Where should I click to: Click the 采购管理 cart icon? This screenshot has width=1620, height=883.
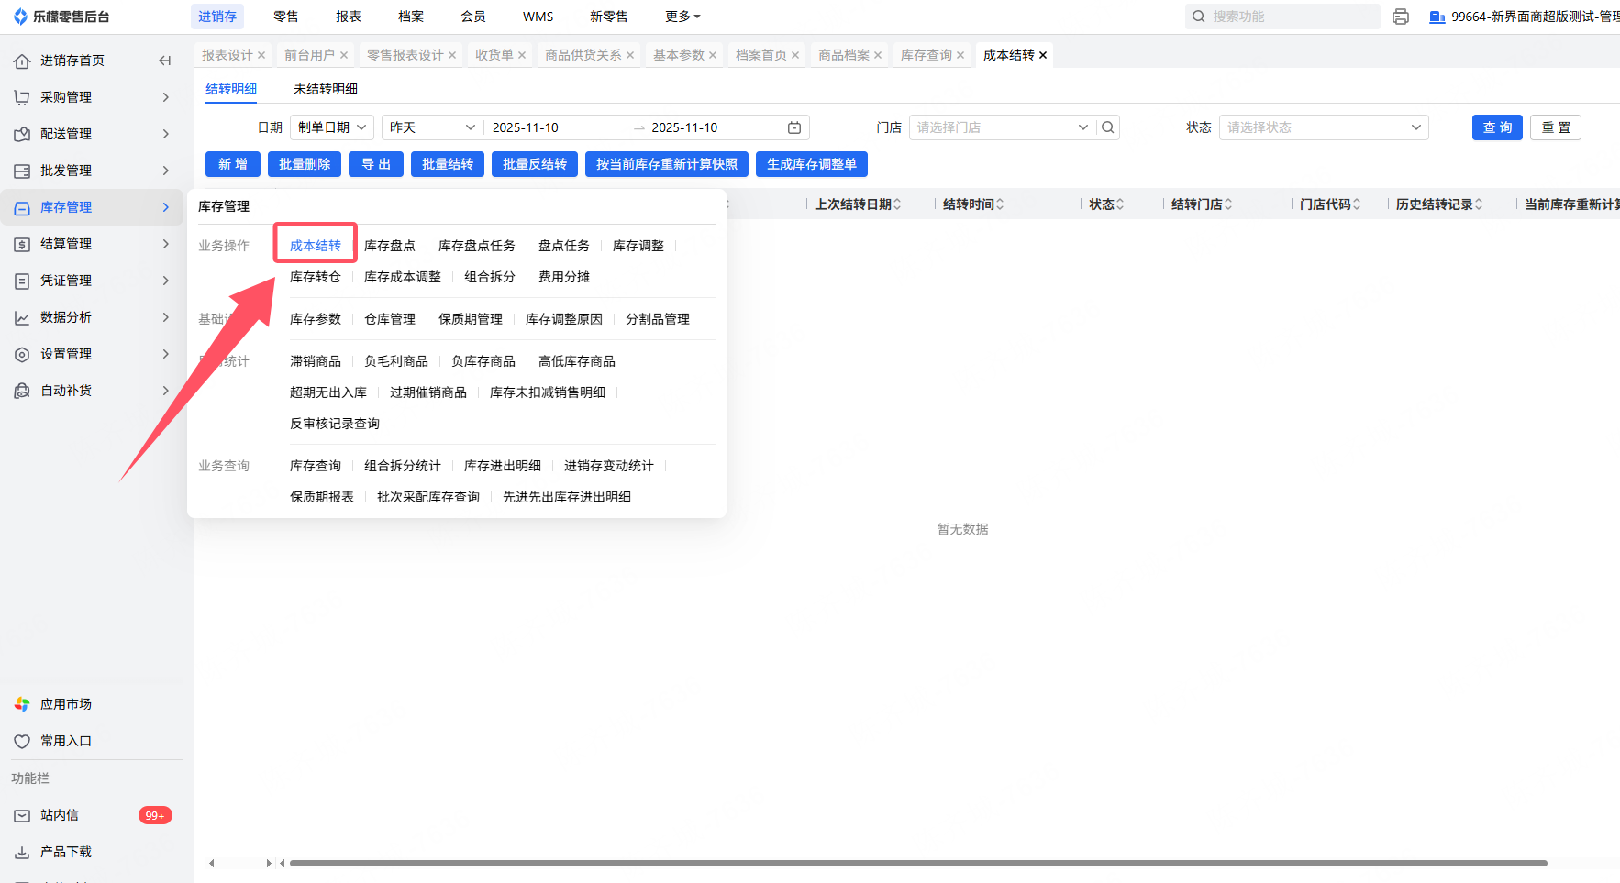click(x=22, y=97)
